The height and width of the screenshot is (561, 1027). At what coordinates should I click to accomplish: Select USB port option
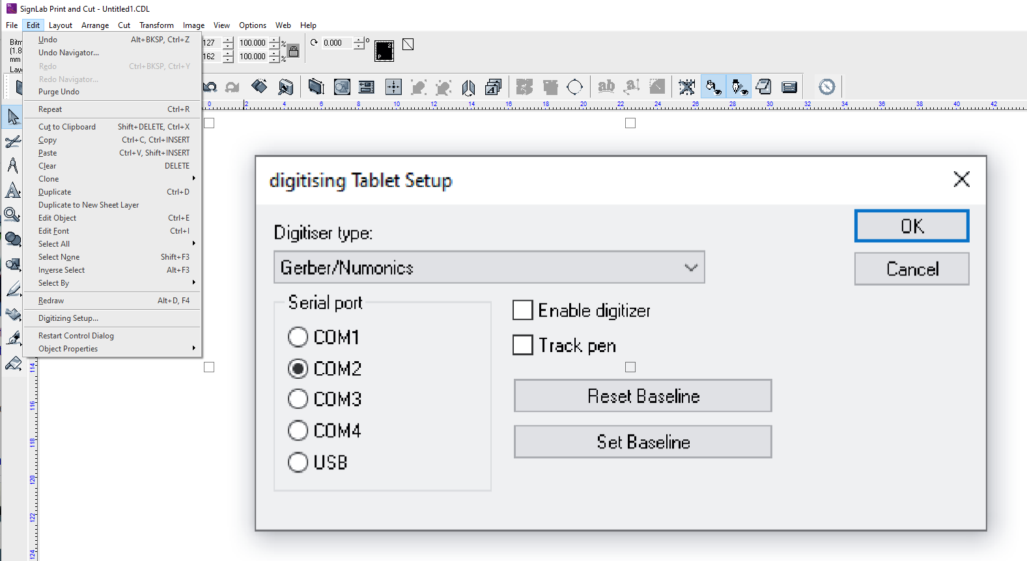point(298,462)
